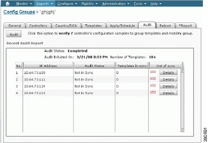Click the Completed audit status value
The image size is (208, 143).
pos(77,51)
